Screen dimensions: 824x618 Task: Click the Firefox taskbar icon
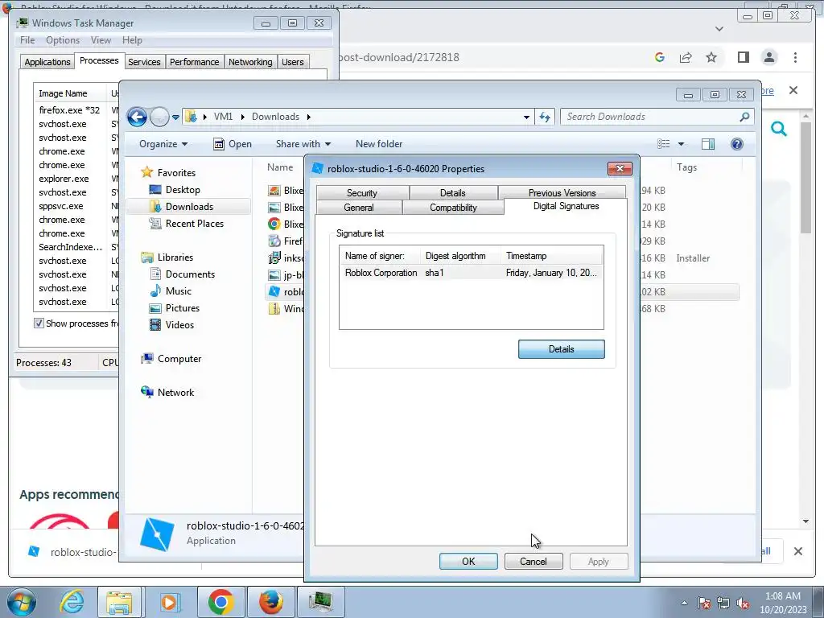270,602
